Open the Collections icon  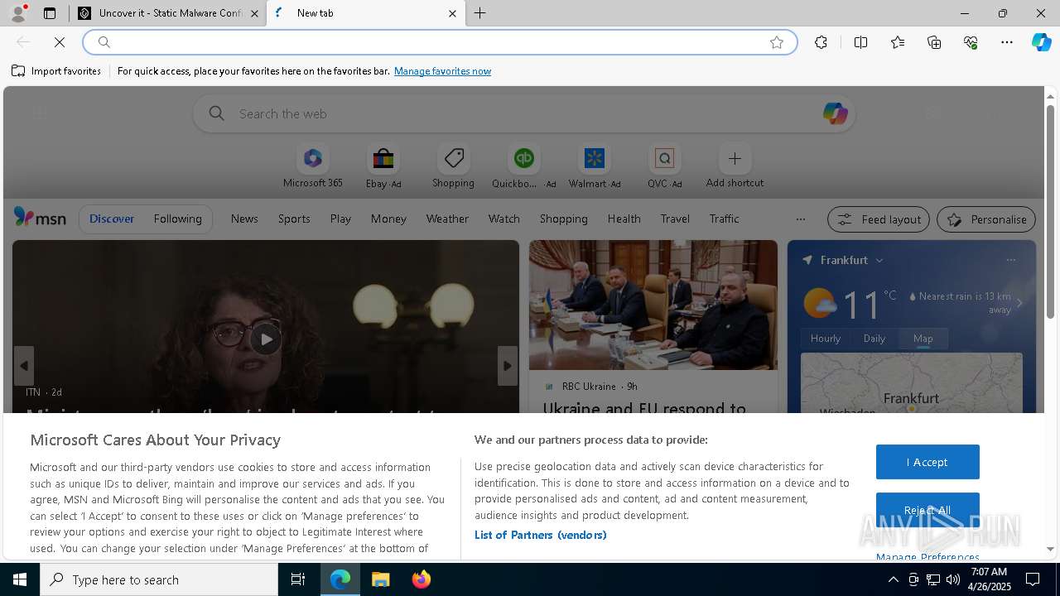[934, 42]
